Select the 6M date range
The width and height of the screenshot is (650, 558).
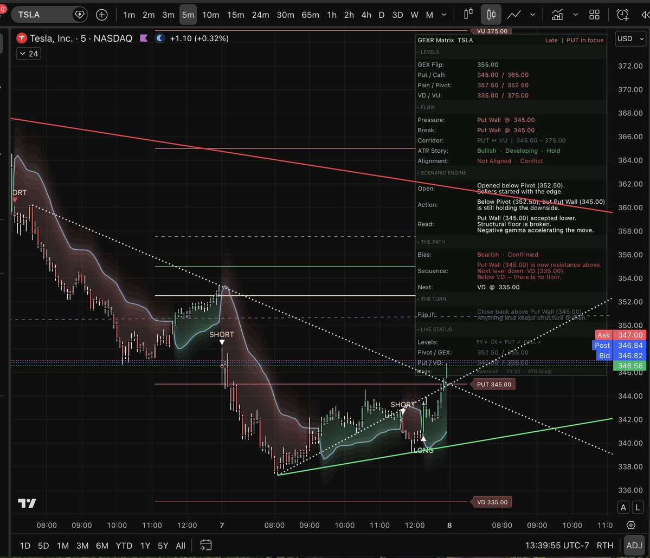tap(102, 546)
